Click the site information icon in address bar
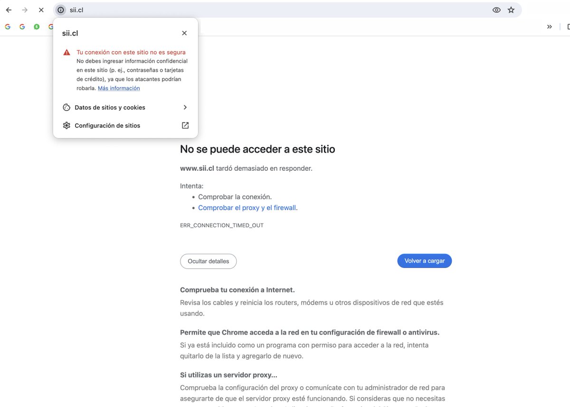The image size is (570, 407). 60,10
